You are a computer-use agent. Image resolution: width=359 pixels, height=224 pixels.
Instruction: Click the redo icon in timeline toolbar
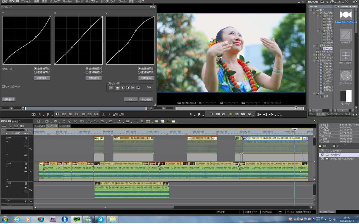click(x=111, y=121)
